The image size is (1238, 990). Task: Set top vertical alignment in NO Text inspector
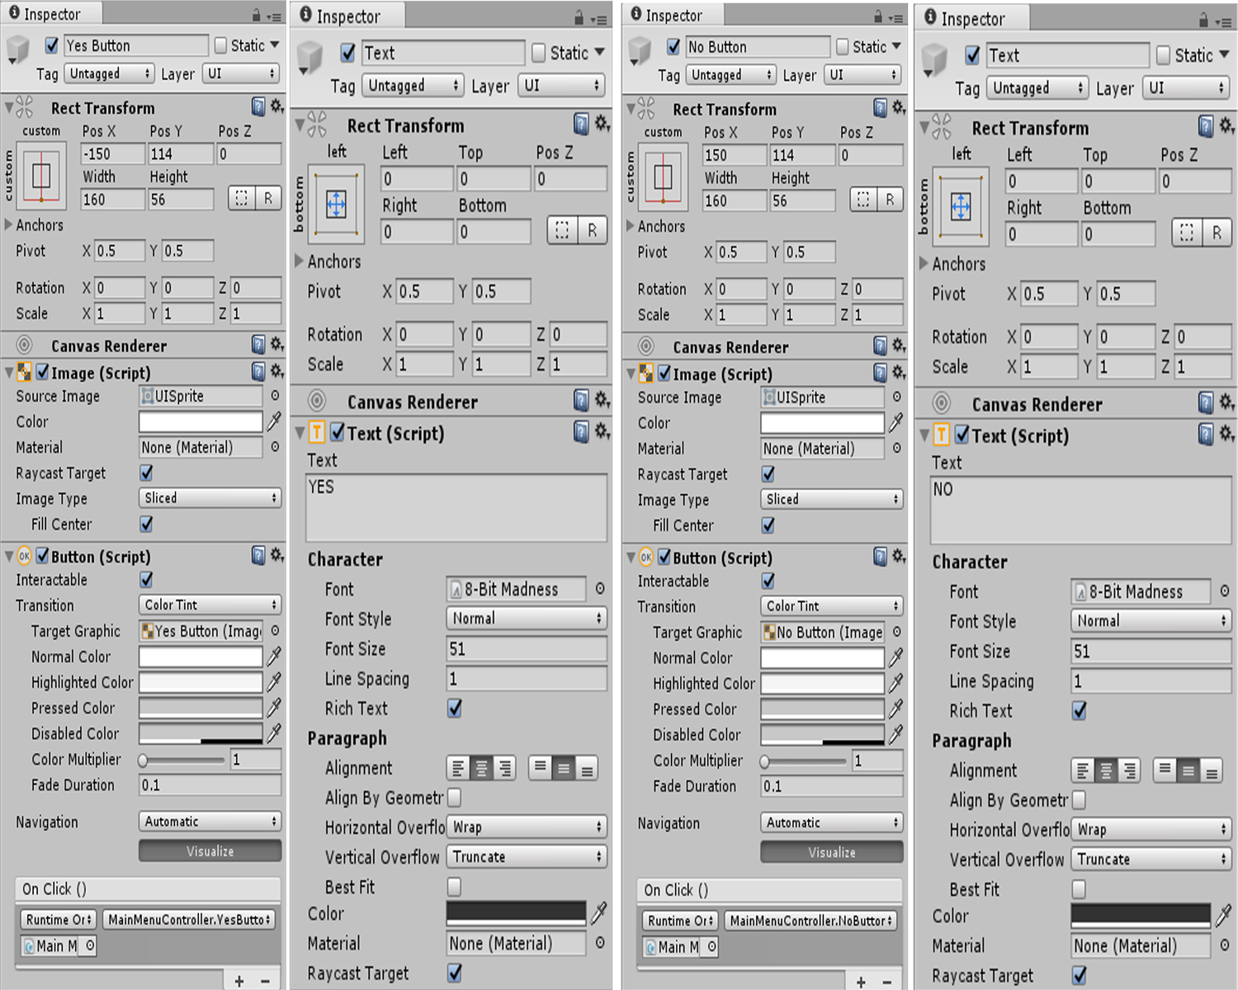click(x=1165, y=771)
